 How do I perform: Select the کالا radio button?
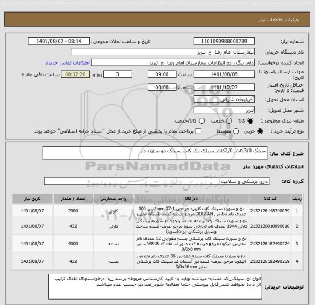pyautogui.click(x=250, y=121)
